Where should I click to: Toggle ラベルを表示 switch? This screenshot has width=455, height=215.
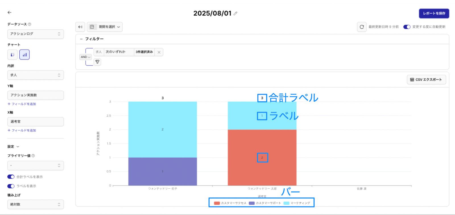(x=11, y=186)
